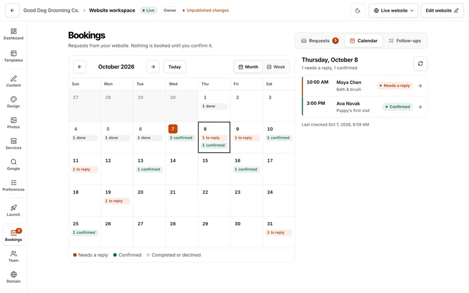
Task: Open Templates in the sidebar
Action: click(13, 56)
